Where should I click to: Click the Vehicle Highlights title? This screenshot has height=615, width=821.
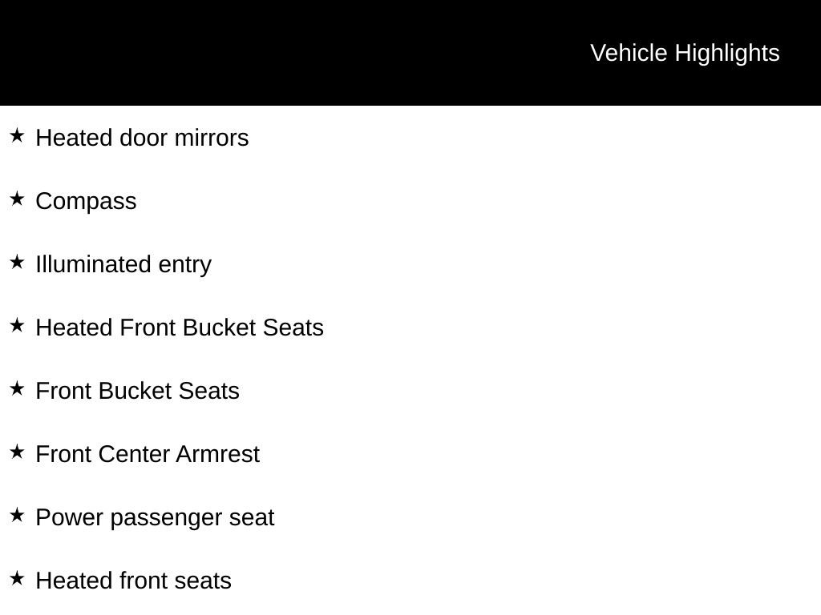[685, 54]
